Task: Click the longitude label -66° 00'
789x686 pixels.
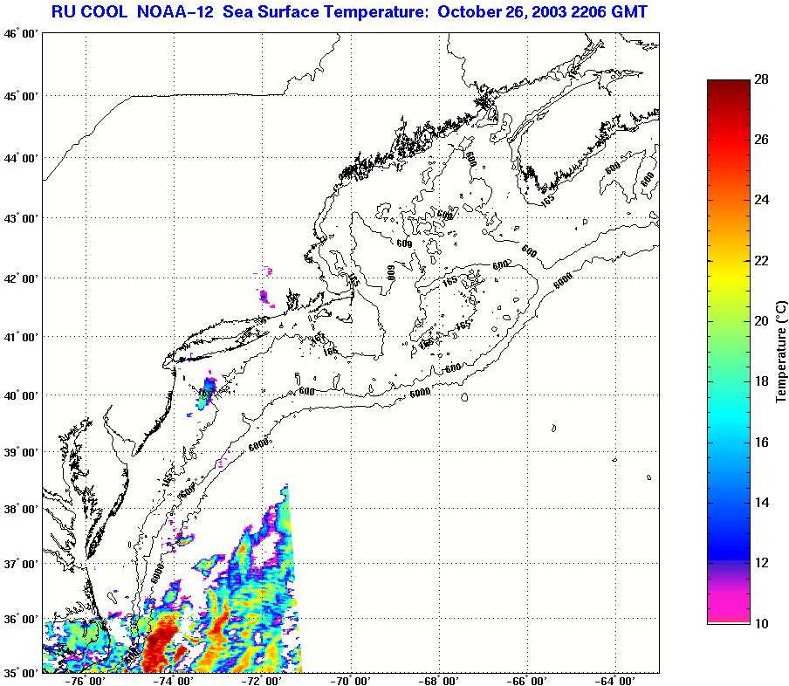Action: point(527,681)
